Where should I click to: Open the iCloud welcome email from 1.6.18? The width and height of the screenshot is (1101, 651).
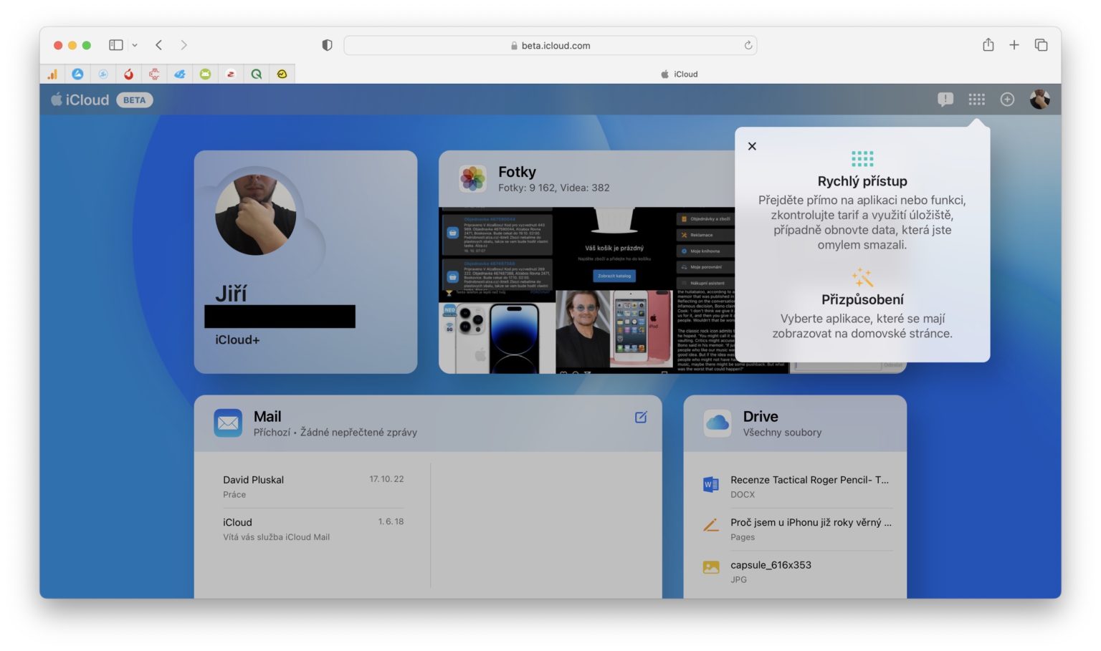pos(313,529)
